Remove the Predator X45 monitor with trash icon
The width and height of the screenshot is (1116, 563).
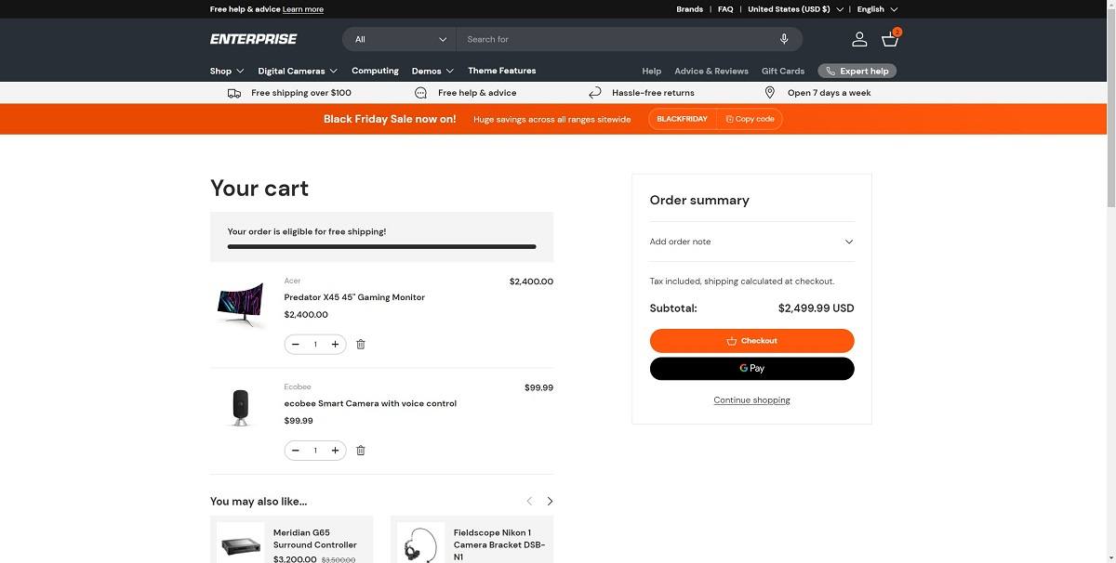(359, 343)
